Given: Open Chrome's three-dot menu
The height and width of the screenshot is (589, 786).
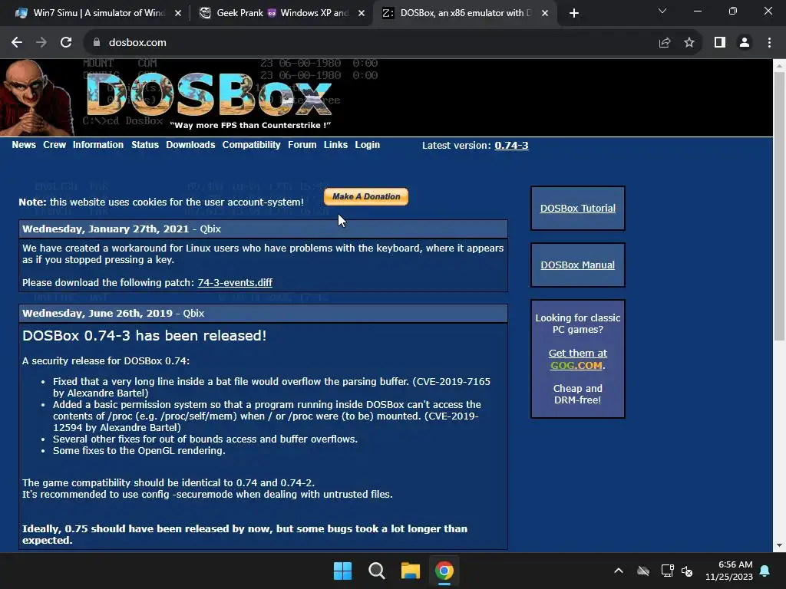Looking at the screenshot, I should point(769,43).
